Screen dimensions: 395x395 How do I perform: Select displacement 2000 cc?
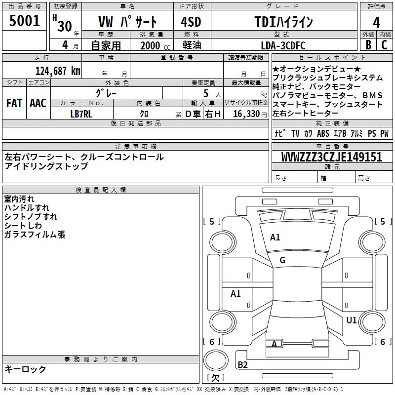[155, 45]
